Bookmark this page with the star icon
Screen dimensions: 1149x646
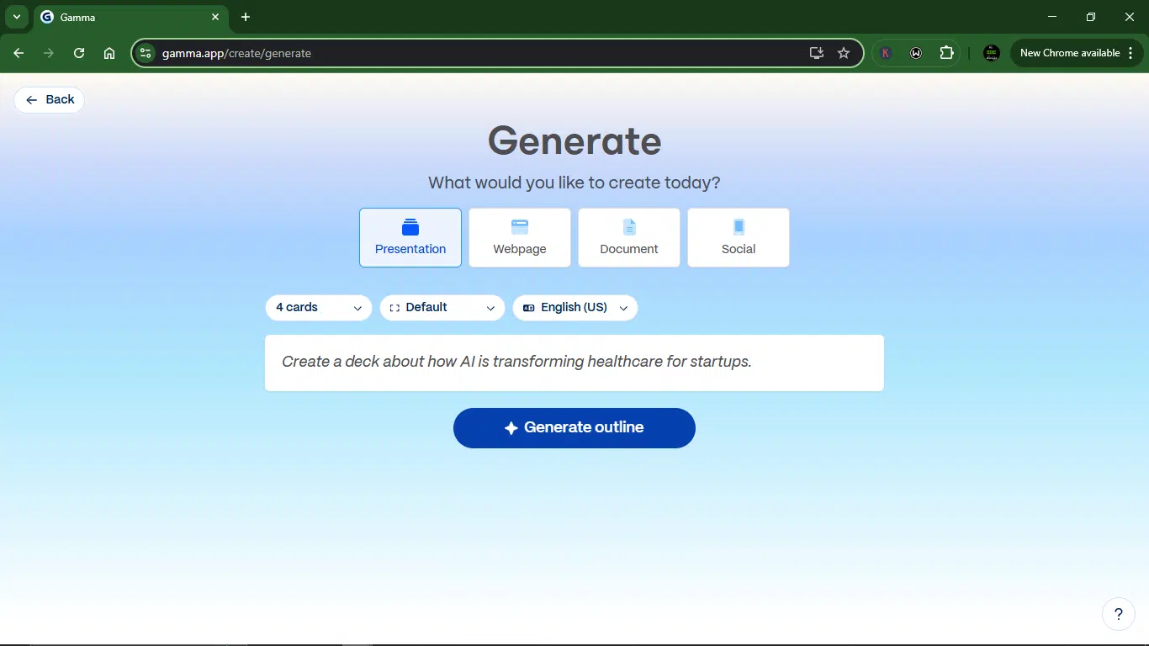(x=844, y=53)
